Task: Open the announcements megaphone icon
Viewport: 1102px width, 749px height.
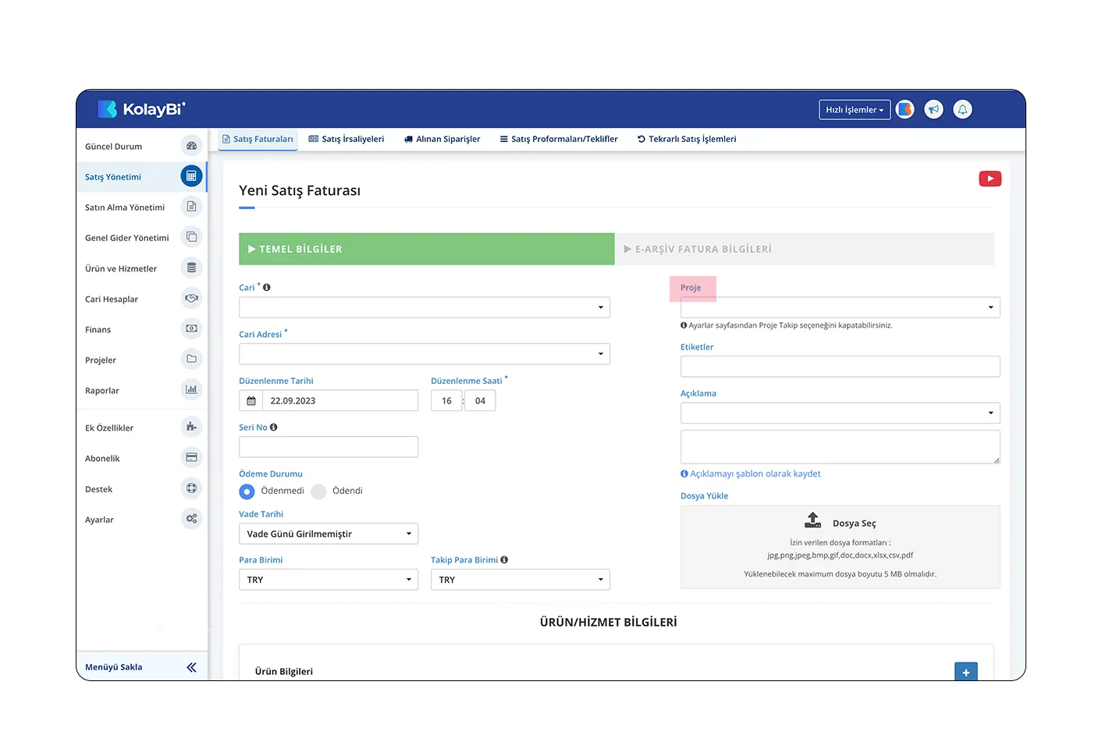Action: (x=933, y=109)
